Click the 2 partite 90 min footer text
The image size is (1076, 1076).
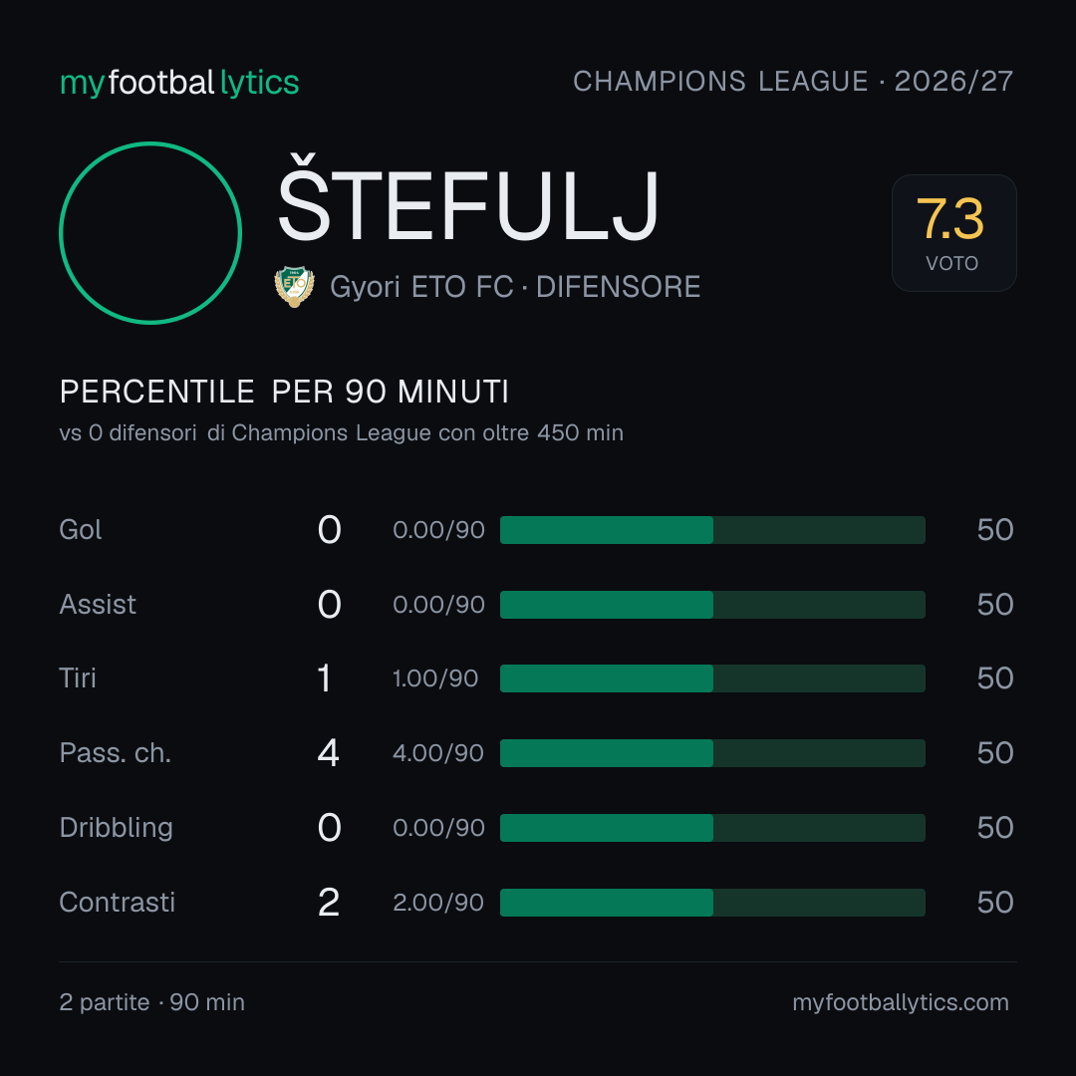coord(151,1002)
